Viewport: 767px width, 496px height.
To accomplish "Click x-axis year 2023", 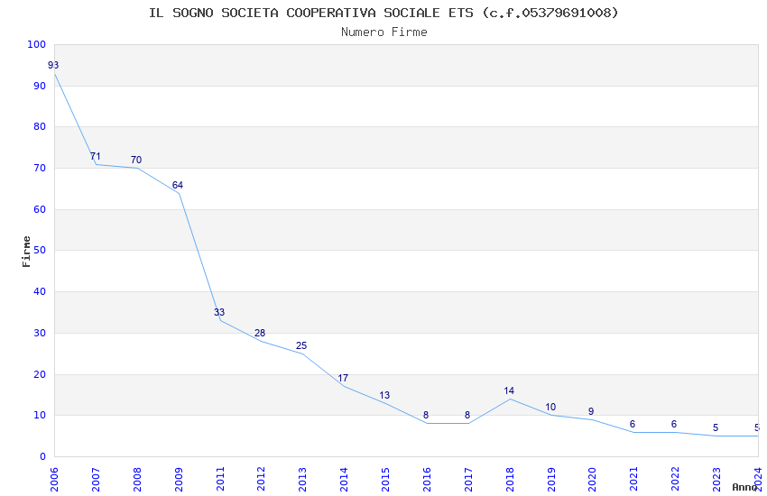I will [x=716, y=479].
